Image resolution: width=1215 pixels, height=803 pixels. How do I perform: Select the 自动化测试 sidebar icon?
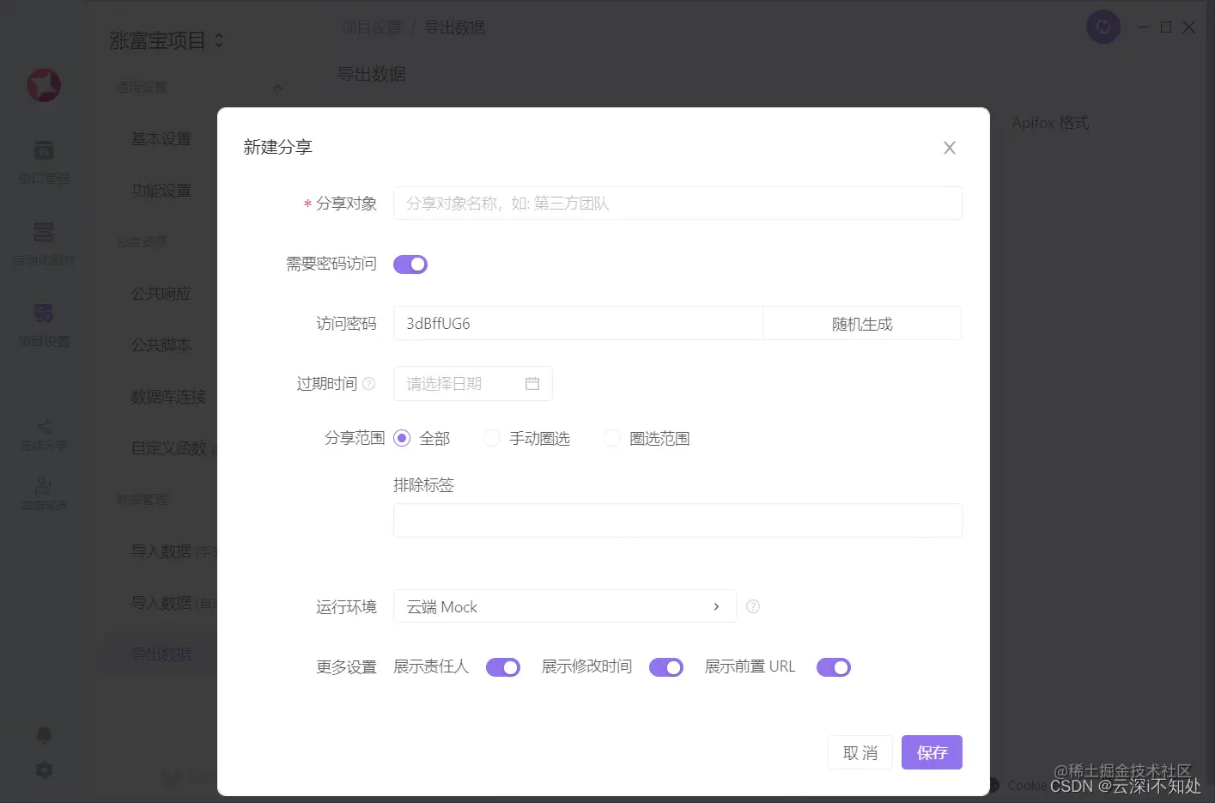43,243
